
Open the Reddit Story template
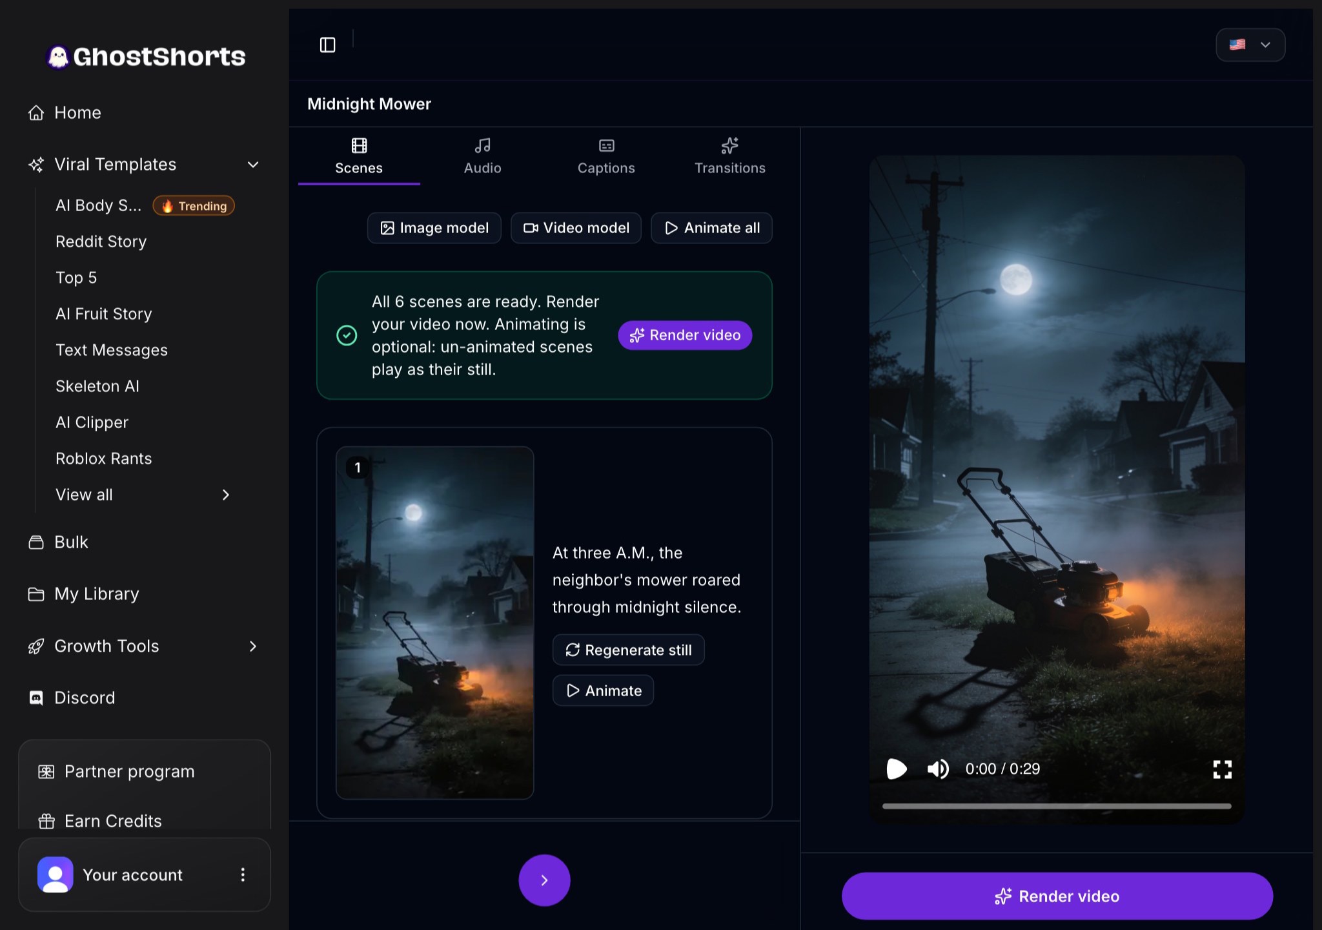tap(101, 242)
